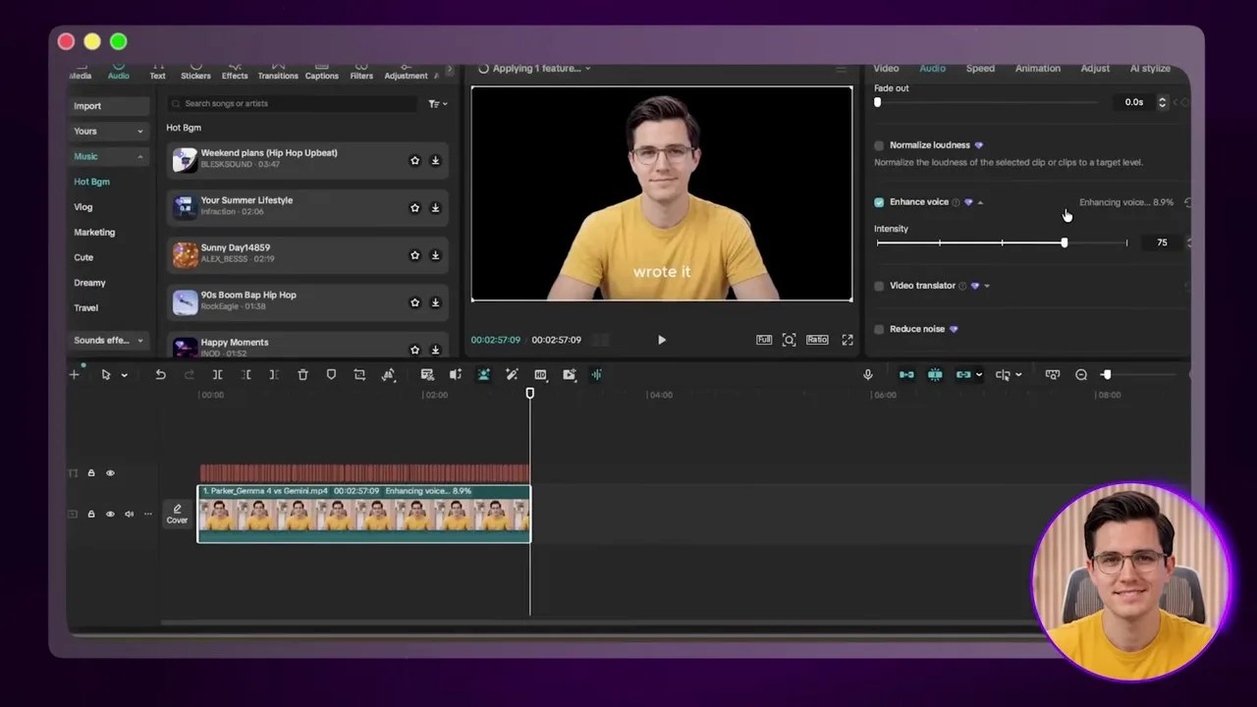Click the crop/rotate loop icon
1257x707 pixels.
359,375
